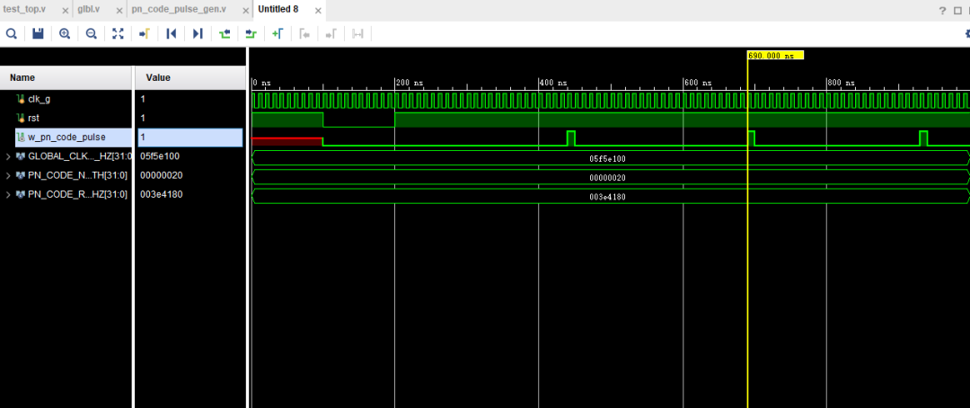Click the greyed previous marker icon
Screen dimensions: 970x408
pos(304,33)
